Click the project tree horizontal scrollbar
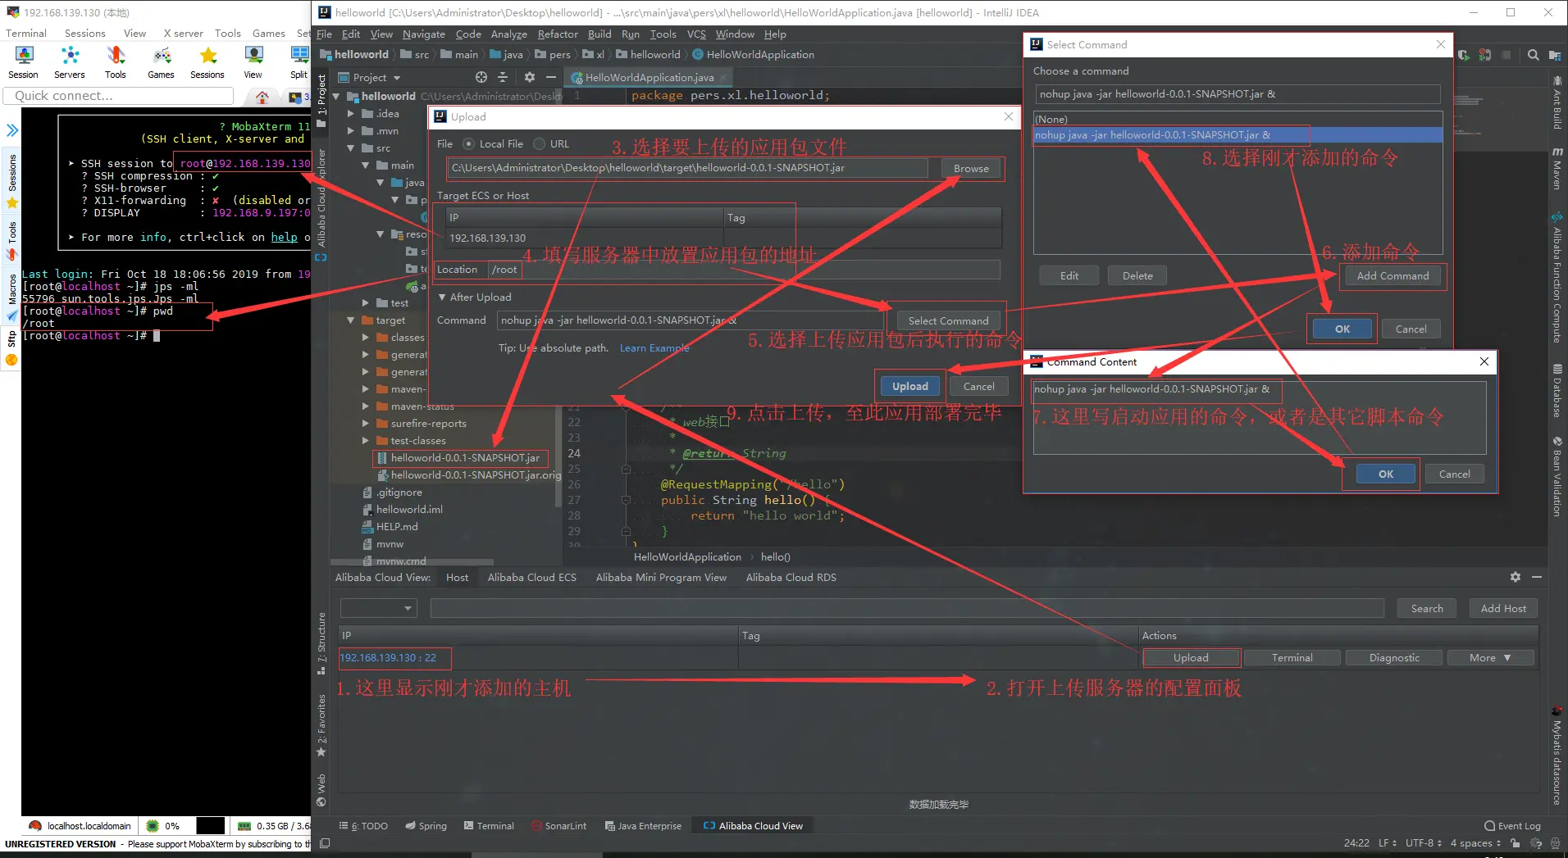This screenshot has width=1568, height=858. 412,563
